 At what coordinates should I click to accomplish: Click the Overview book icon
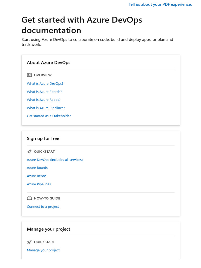29,75
